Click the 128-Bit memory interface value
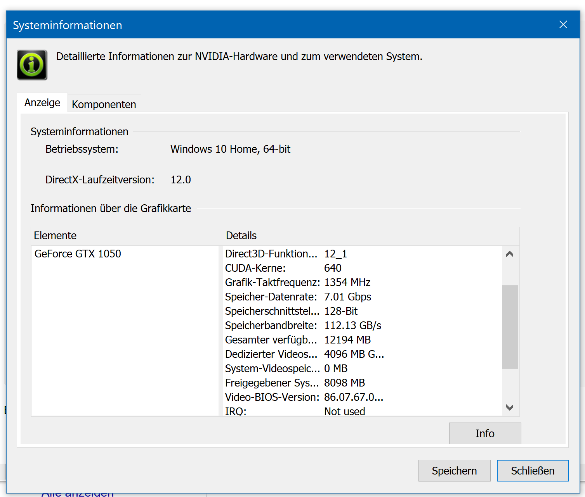 pyautogui.click(x=341, y=311)
